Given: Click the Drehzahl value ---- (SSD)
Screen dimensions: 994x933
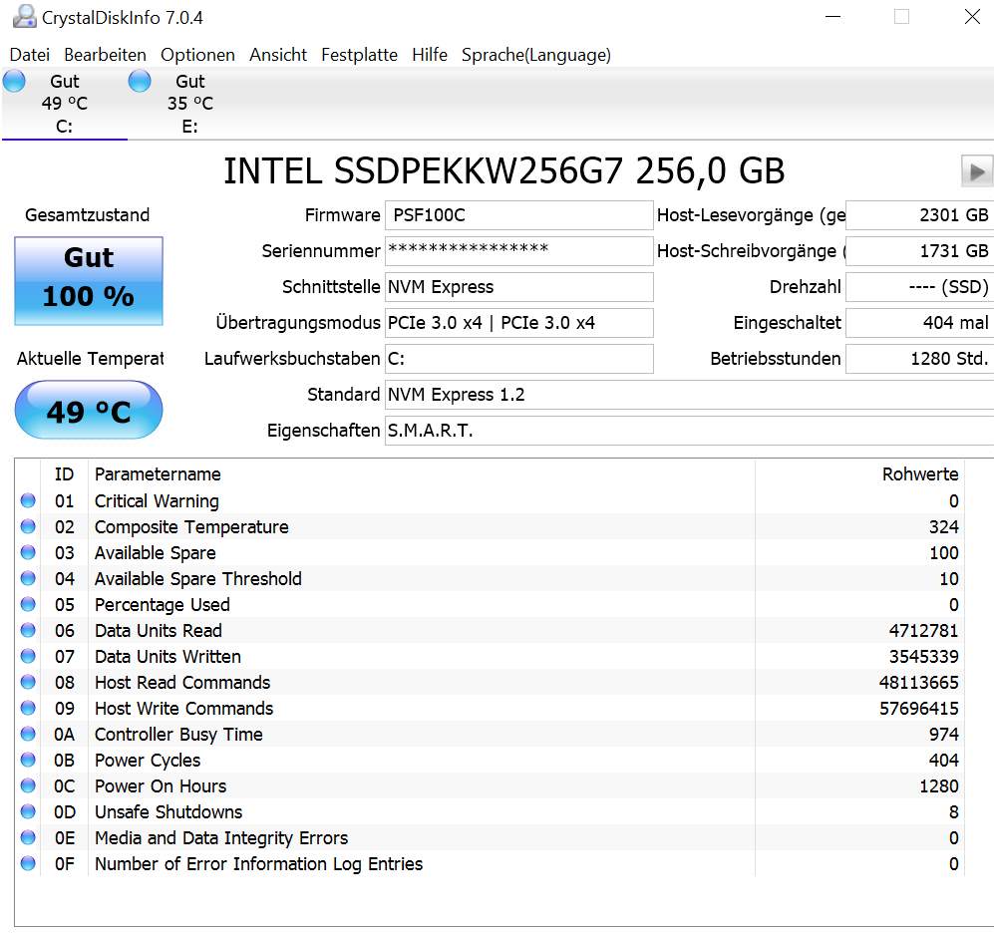Looking at the screenshot, I should [919, 287].
